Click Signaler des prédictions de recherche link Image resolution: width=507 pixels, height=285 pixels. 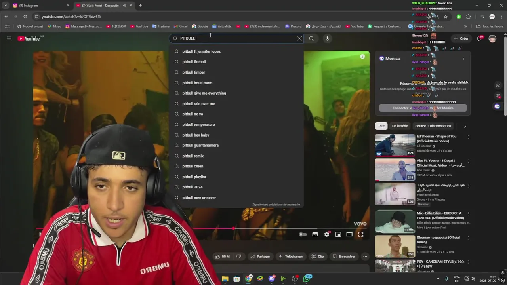[276, 205]
